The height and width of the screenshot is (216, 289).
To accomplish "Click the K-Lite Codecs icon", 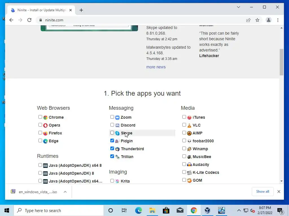I will pos(189,173).
